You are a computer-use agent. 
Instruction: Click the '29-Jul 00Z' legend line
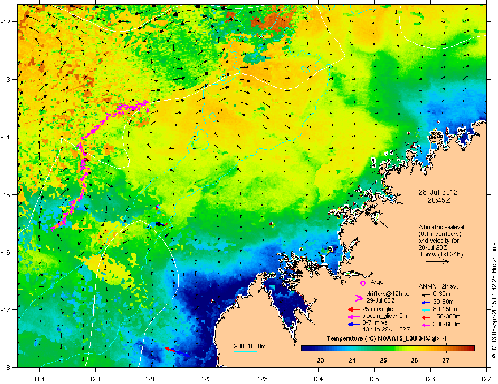(x=380, y=300)
